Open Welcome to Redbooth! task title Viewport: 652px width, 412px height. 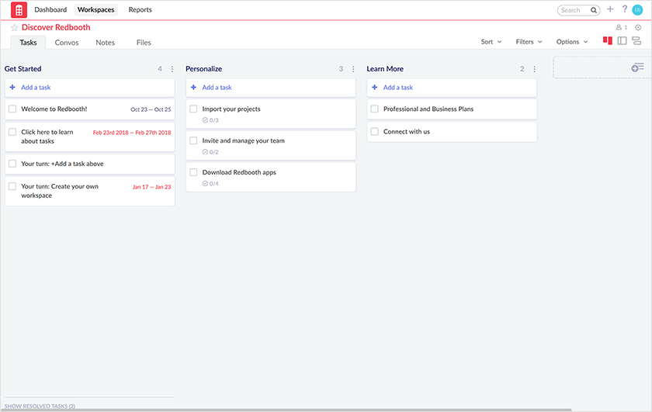point(54,109)
